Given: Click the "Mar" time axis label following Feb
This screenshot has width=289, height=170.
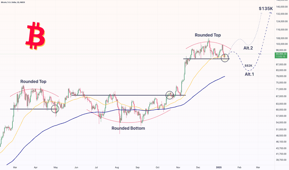Looking at the screenshot, I should tap(258, 168).
